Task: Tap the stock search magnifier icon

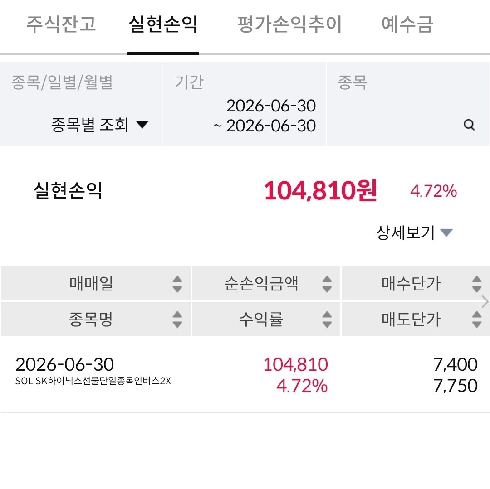Action: pos(469,125)
